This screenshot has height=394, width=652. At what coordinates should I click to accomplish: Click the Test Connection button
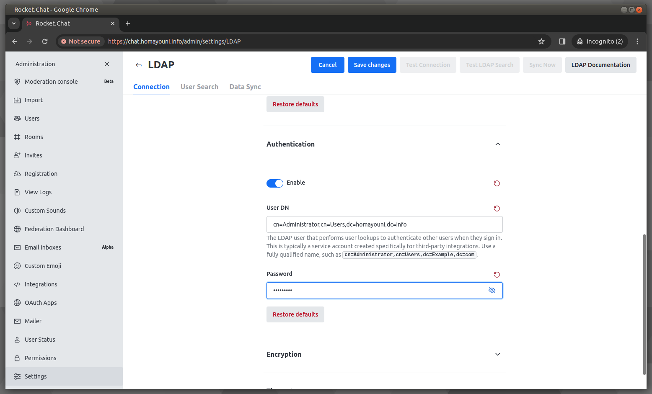click(x=428, y=65)
